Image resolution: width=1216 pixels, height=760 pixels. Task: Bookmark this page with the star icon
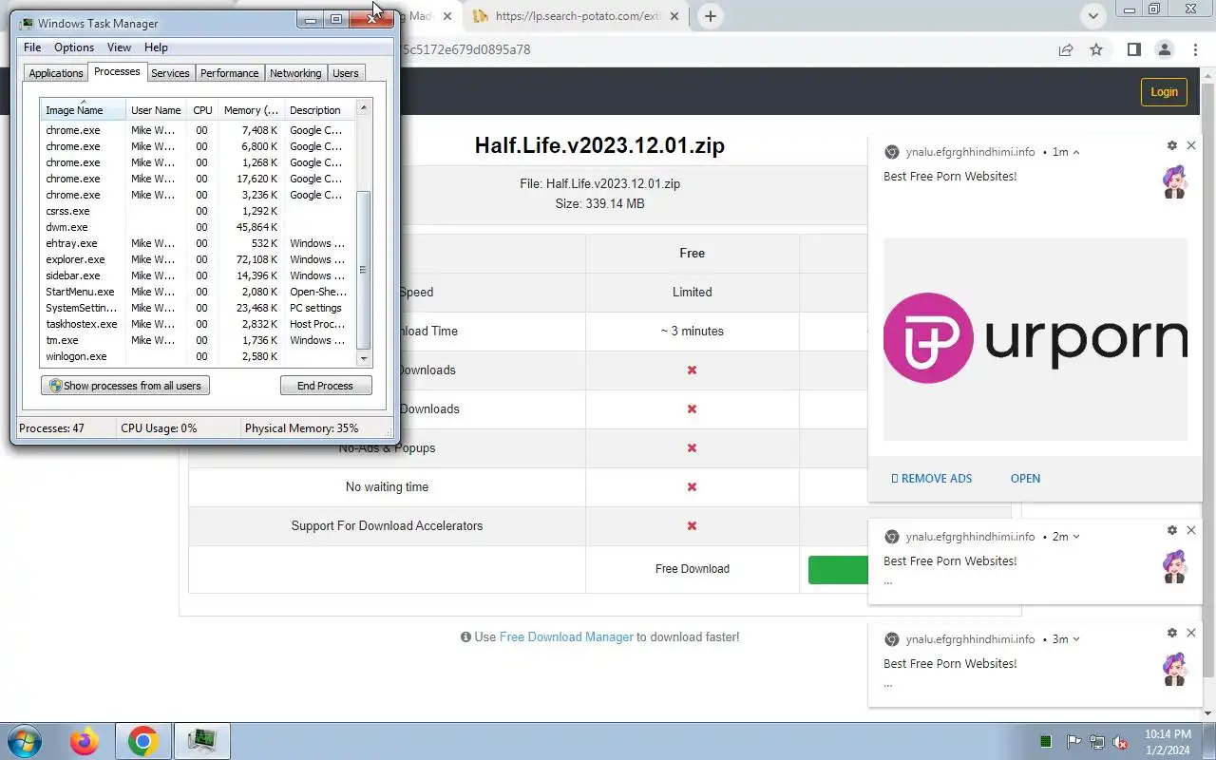1096,49
